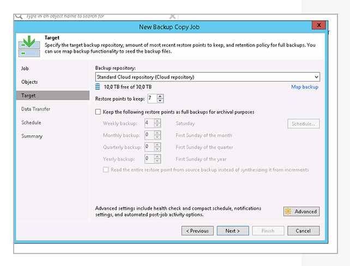Clear search field with the X icon

(x=173, y=16)
